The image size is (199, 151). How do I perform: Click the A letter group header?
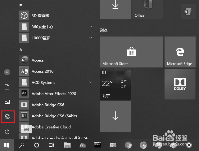pos(21,50)
